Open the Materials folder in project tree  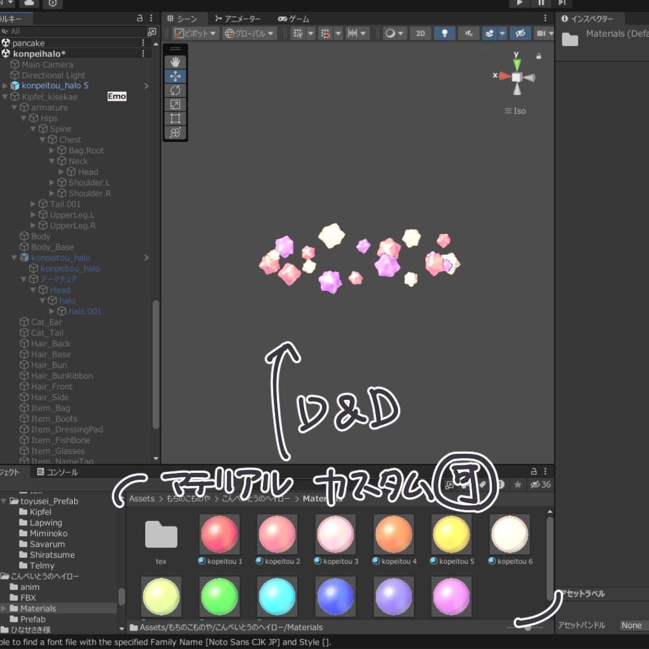point(38,608)
